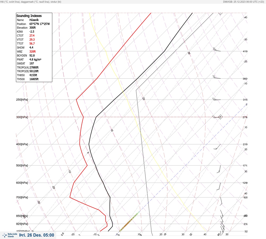Click the wind barb at the 250 hPa level
Screen dimensions: 266x239
[x=216, y=99]
